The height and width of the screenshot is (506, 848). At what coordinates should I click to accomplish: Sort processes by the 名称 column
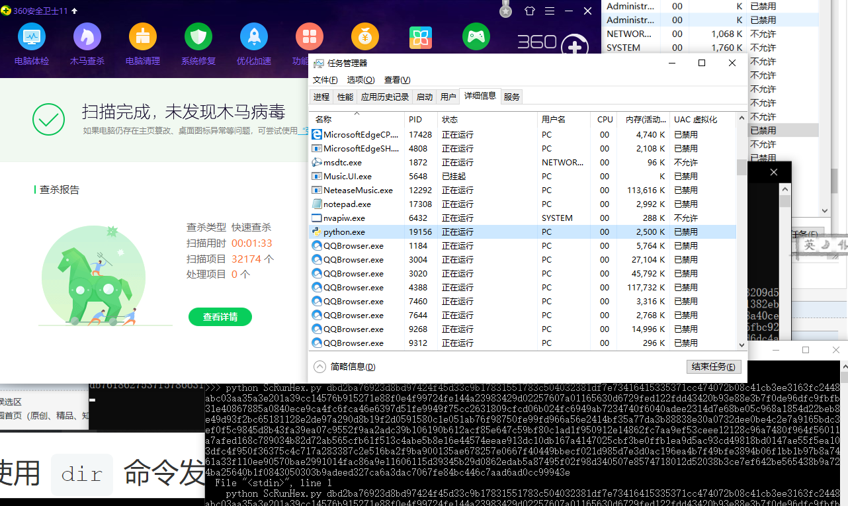357,120
